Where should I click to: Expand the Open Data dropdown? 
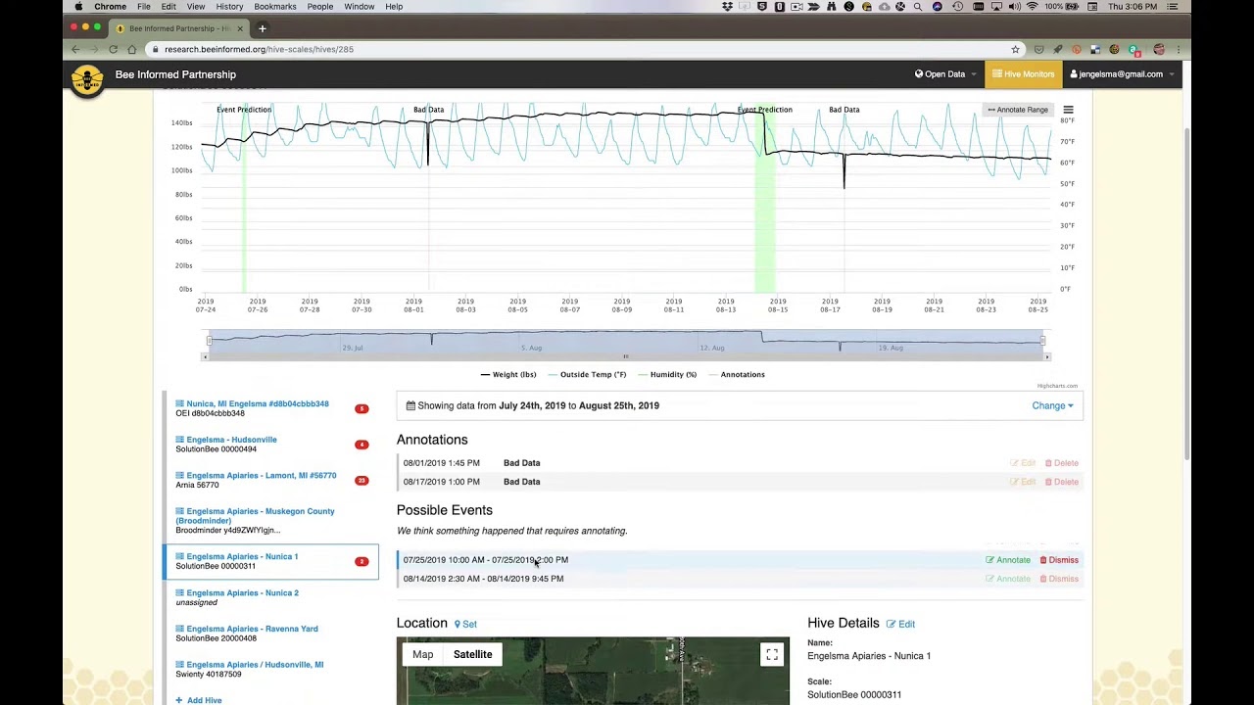945,74
